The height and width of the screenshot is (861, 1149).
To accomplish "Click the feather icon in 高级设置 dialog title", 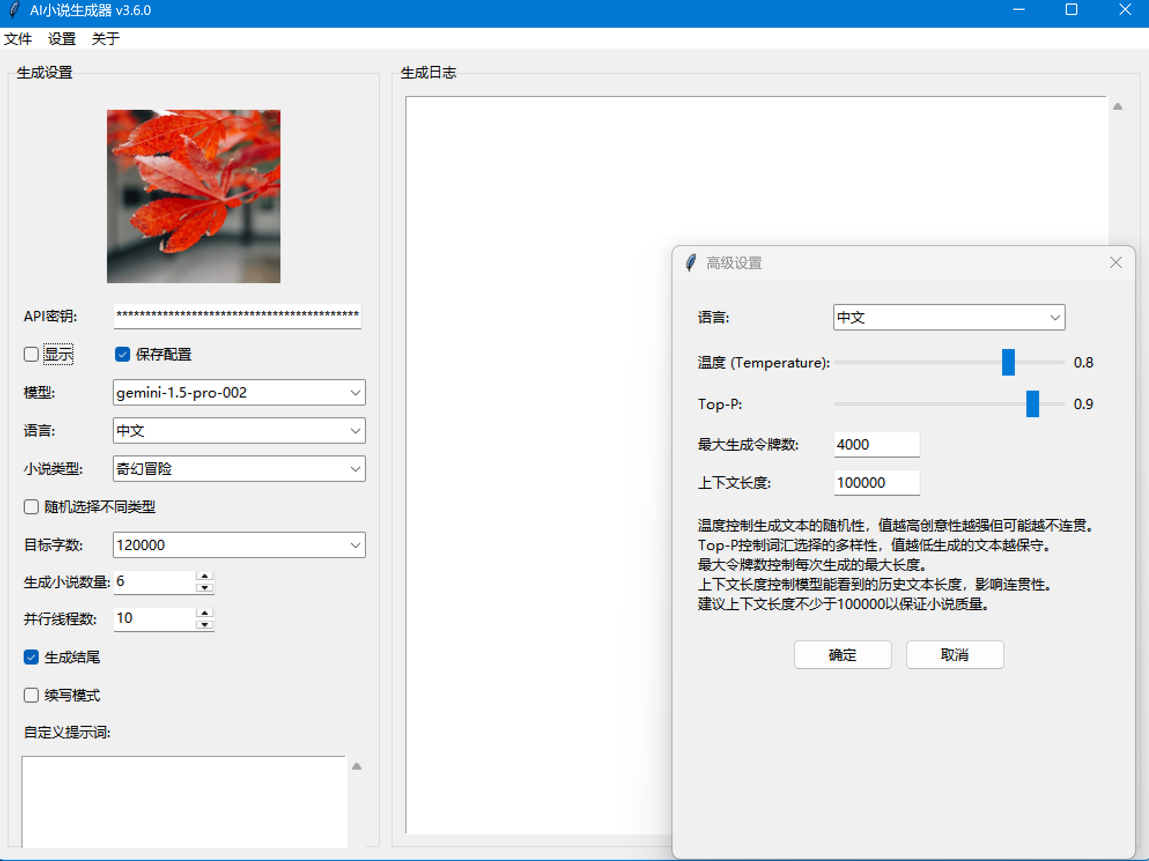I will pyautogui.click(x=690, y=263).
